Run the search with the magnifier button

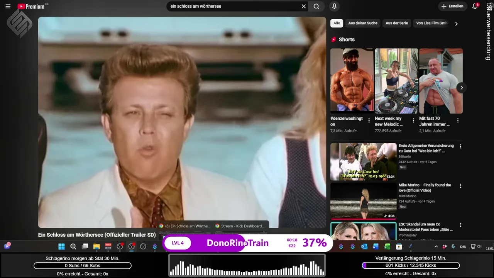[x=316, y=6]
